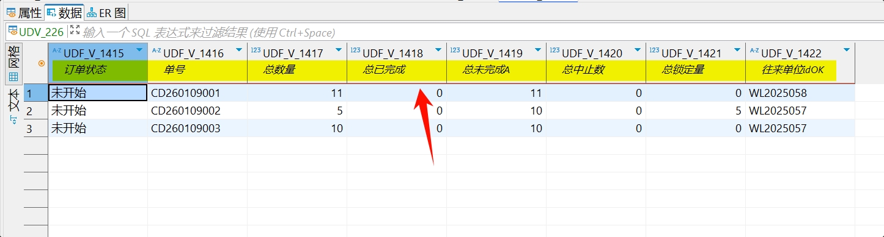Click column header UDF_V_1421
The height and width of the screenshot is (237, 884).
coord(691,54)
